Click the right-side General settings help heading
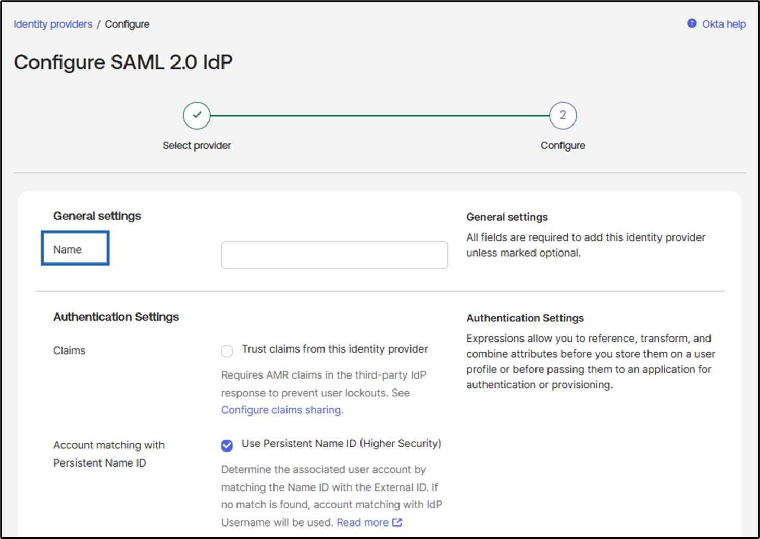The height and width of the screenshot is (539, 760). pyautogui.click(x=507, y=217)
